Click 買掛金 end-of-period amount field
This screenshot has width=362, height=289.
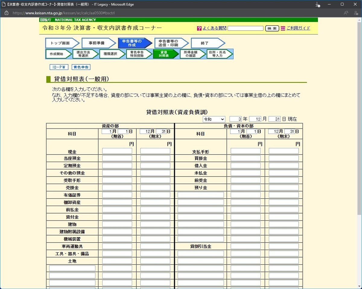click(284, 158)
